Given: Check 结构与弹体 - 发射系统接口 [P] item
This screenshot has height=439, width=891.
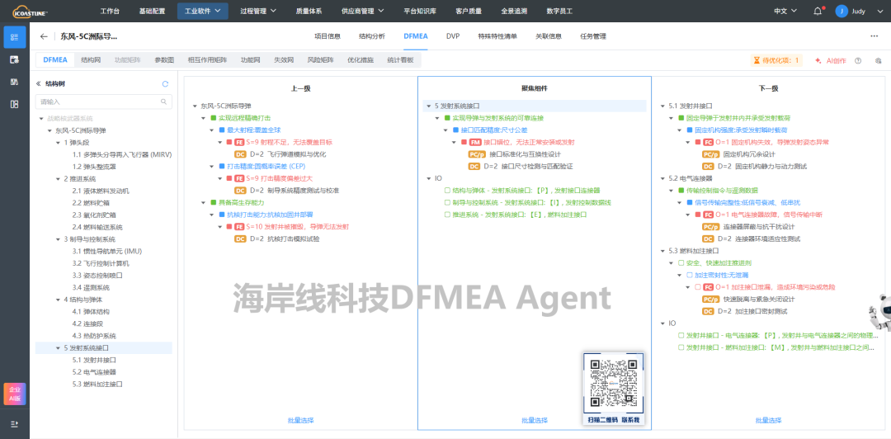Looking at the screenshot, I should (x=447, y=191).
